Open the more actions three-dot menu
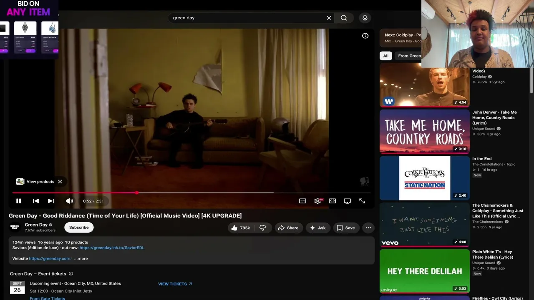The width and height of the screenshot is (534, 300). [368, 228]
